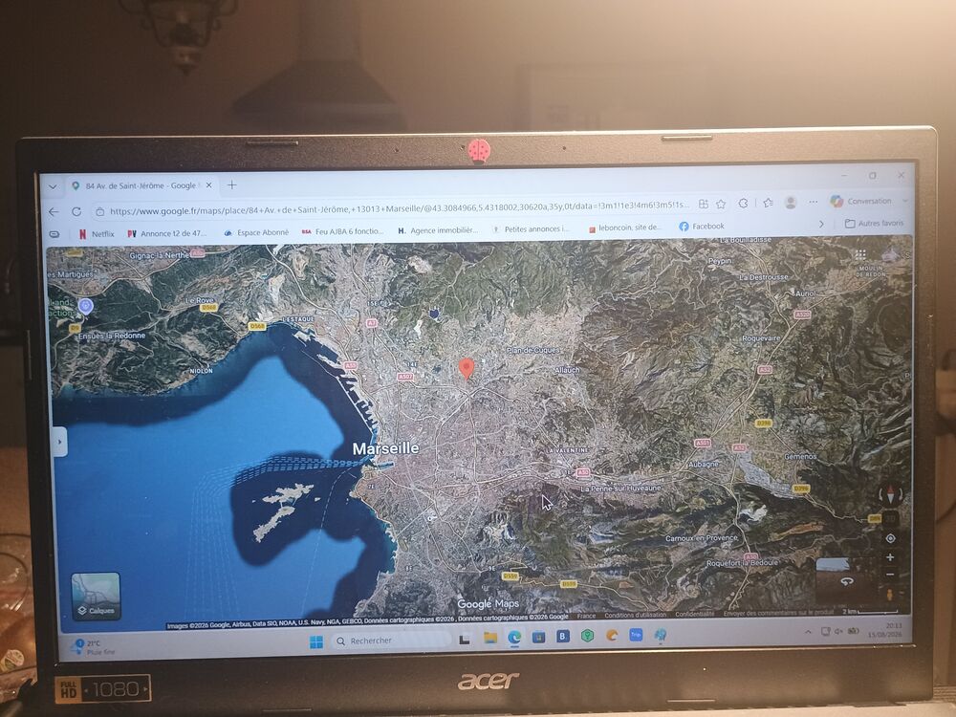Image resolution: width=956 pixels, height=717 pixels.
Task: Open the volume icon in system tray
Action: click(839, 631)
